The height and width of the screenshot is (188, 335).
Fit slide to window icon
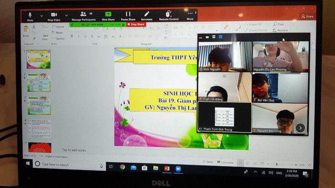pyautogui.click(x=309, y=165)
